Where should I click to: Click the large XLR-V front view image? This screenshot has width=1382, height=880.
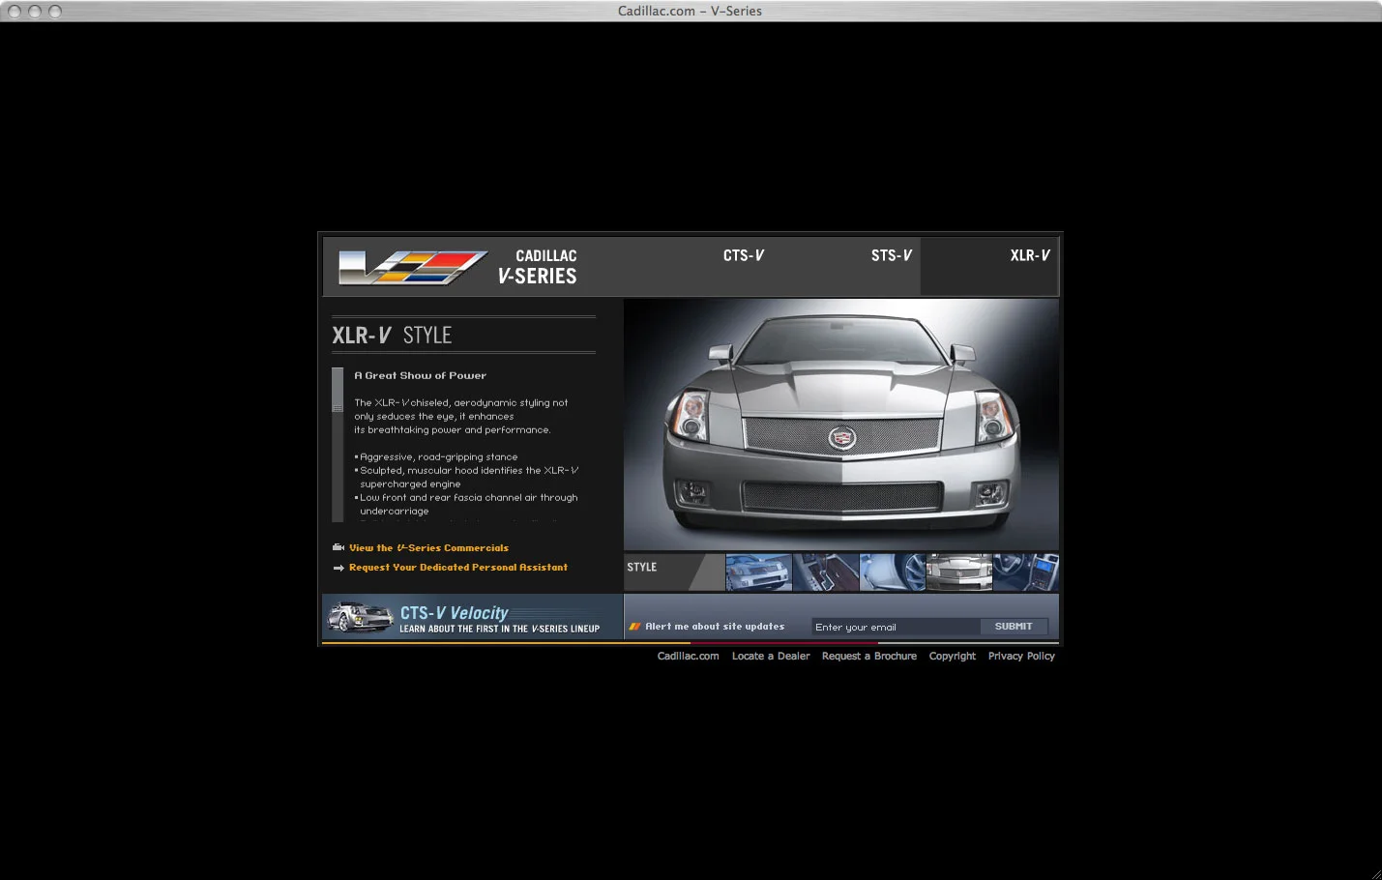[x=841, y=425]
